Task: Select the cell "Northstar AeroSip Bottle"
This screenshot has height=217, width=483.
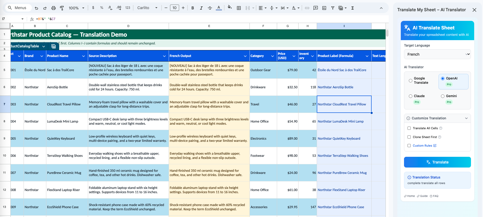Action: point(344,87)
